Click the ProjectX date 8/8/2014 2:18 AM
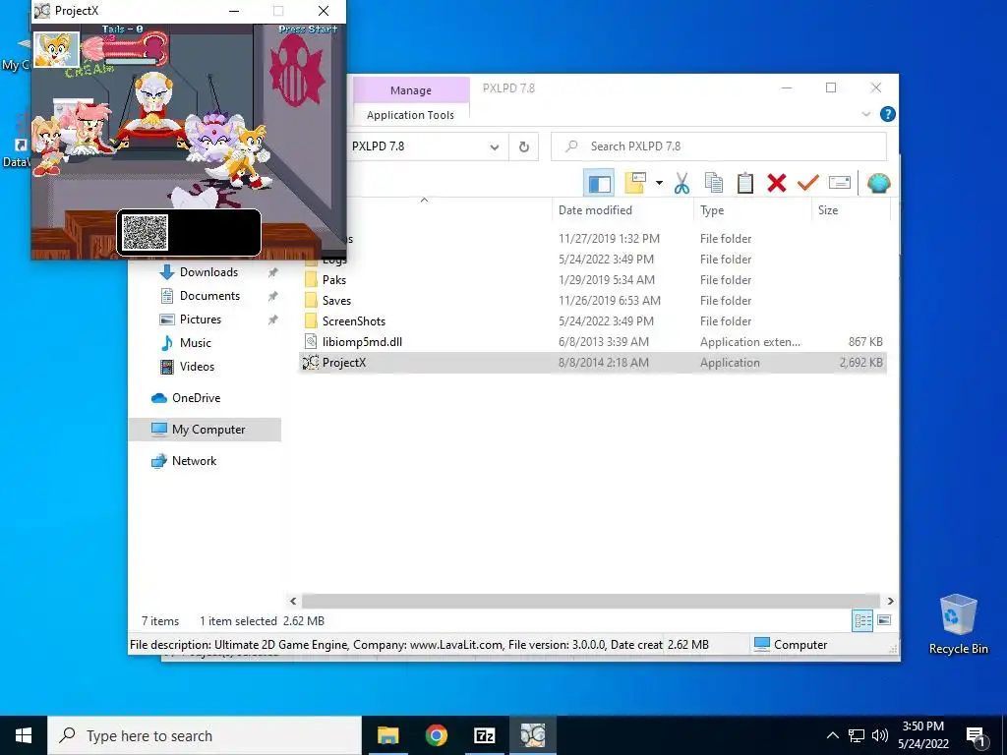1007x755 pixels. pos(604,363)
